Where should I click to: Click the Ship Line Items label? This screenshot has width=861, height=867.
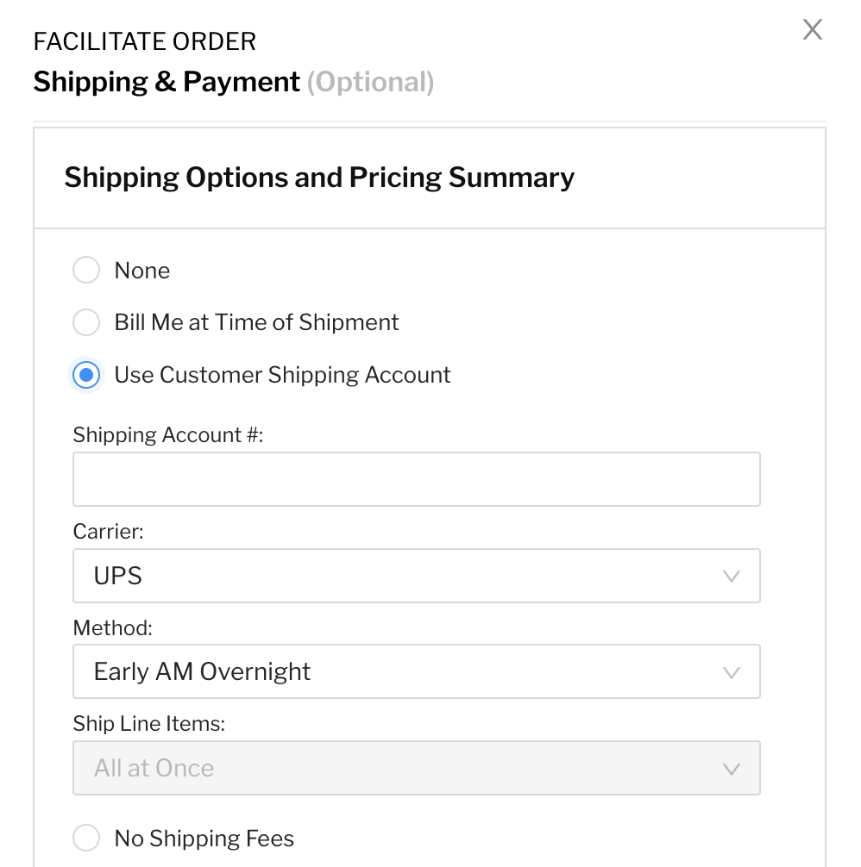point(148,724)
